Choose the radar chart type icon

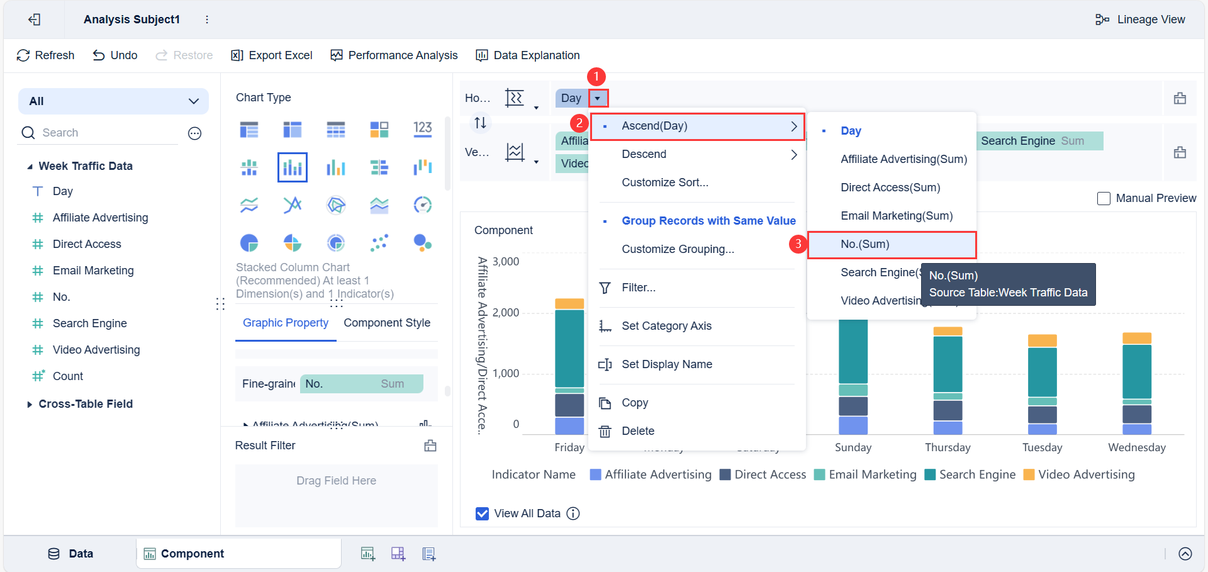click(336, 205)
